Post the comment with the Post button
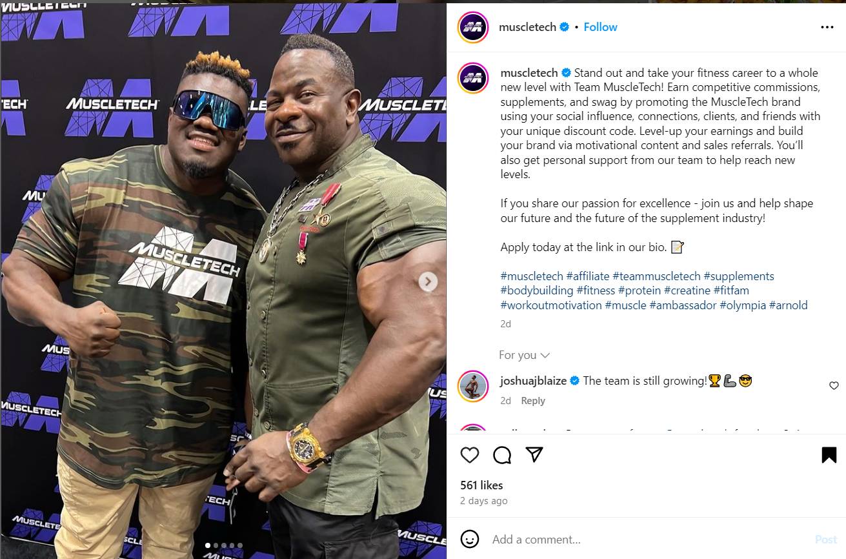 tap(826, 540)
